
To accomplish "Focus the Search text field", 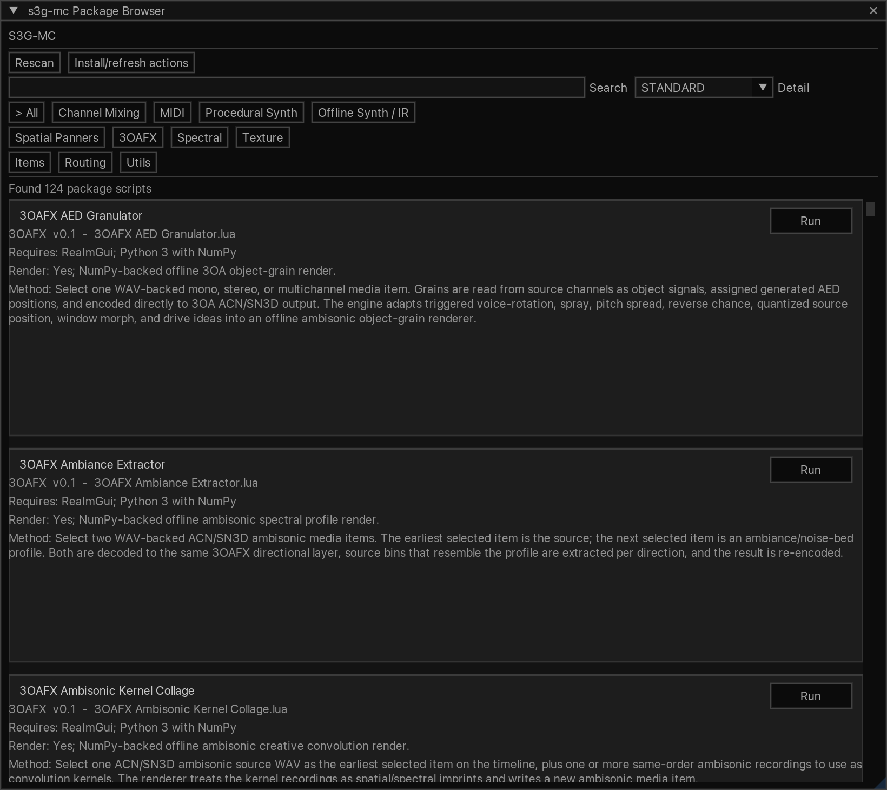I will click(x=296, y=88).
